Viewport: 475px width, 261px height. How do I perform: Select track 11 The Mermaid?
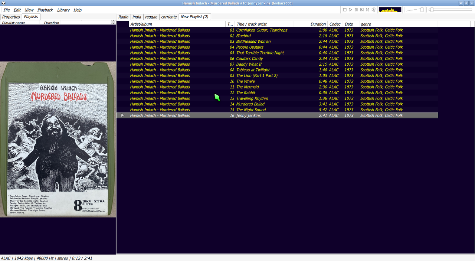tap(277, 87)
